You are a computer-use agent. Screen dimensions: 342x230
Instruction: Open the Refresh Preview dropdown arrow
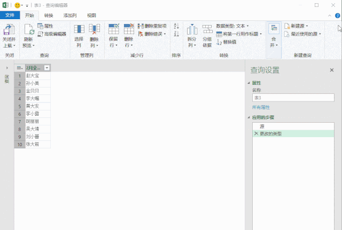click(34, 46)
